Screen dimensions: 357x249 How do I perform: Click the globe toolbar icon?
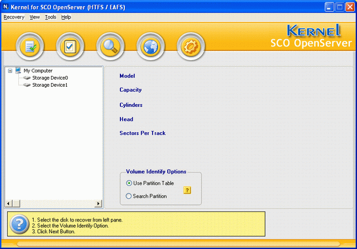tap(150, 46)
